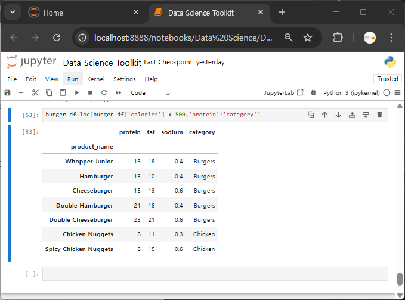Open the browser profile avatar
Viewport: 405px width, 300px height.
370,38
